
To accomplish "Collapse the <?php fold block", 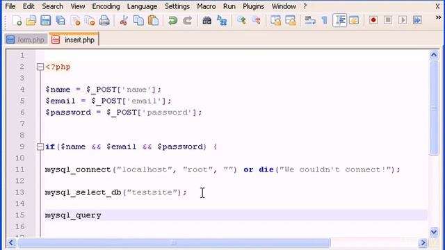I will click(x=40, y=67).
